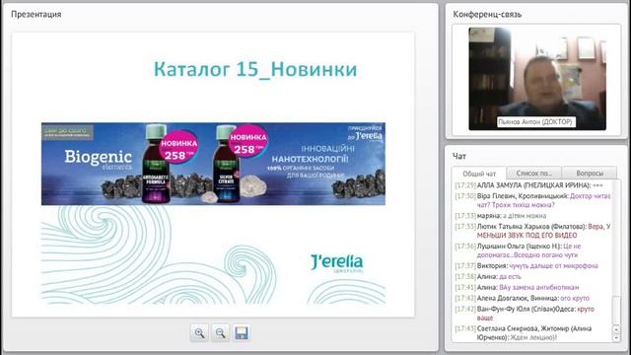Click the chat scrollbar up arrow
The height and width of the screenshot is (355, 631).
click(616, 330)
